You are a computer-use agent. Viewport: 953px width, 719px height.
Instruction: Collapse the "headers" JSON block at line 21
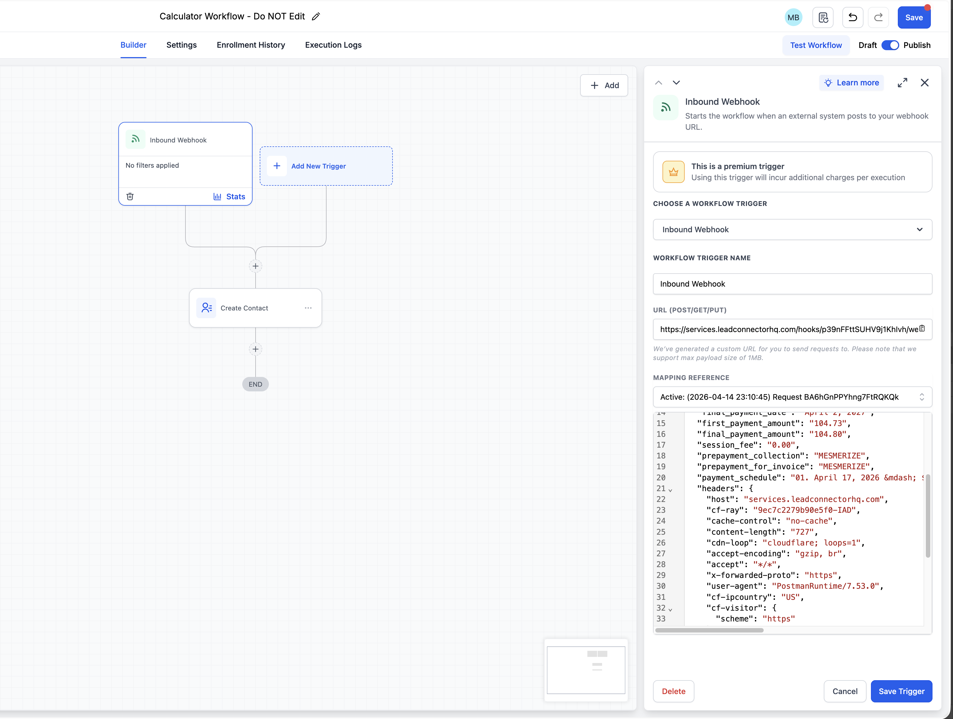pyautogui.click(x=670, y=490)
